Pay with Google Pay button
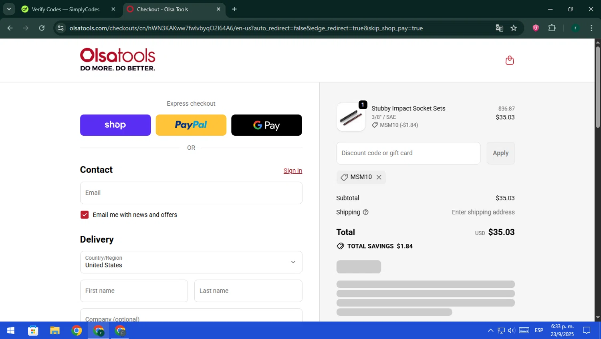Image resolution: width=601 pixels, height=339 pixels. 266,125
